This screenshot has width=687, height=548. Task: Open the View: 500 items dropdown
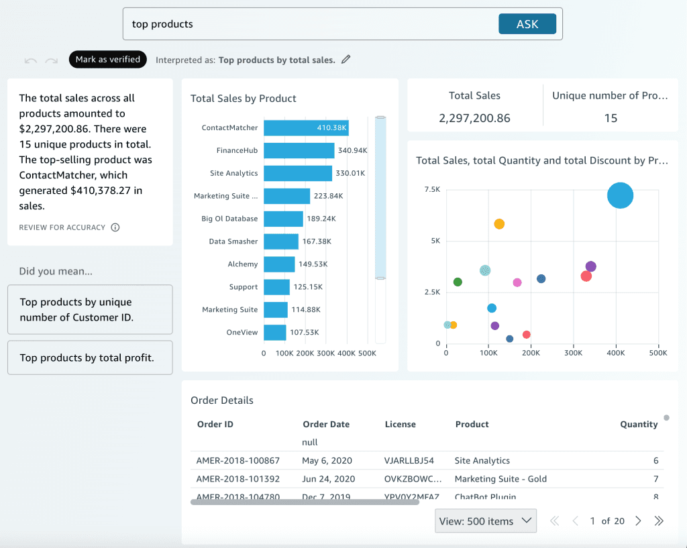pos(486,521)
